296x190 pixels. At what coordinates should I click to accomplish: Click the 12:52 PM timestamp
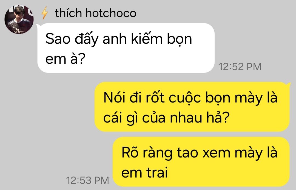click(x=240, y=66)
